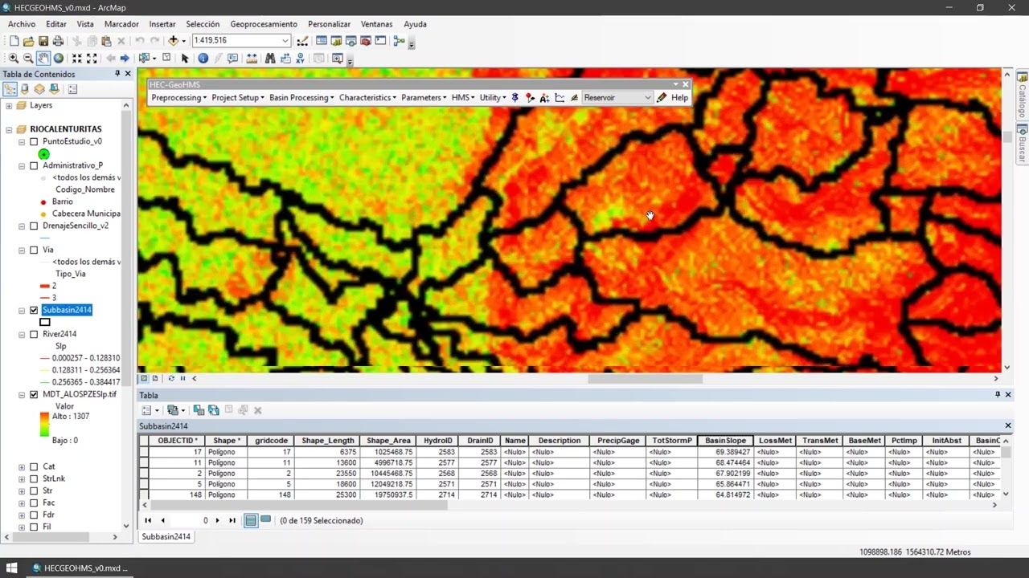Open an existing map document via folder icon
Screen dimensions: 1029x578
point(28,41)
